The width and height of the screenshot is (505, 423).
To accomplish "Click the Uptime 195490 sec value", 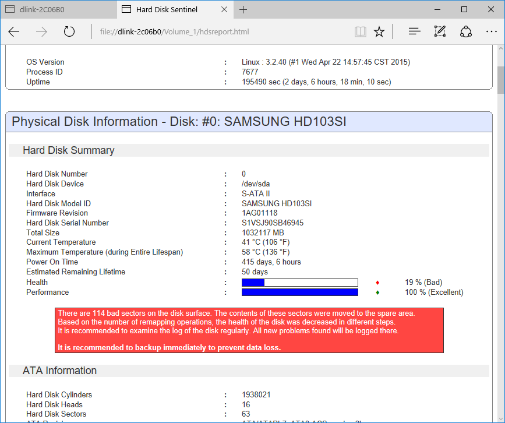I will tap(316, 82).
